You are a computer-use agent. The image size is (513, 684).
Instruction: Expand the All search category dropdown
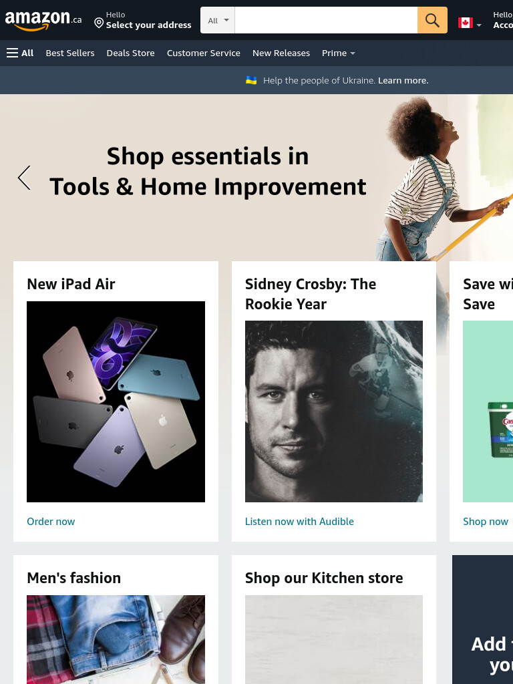[218, 20]
